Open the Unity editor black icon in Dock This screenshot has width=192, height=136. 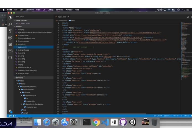point(132,122)
